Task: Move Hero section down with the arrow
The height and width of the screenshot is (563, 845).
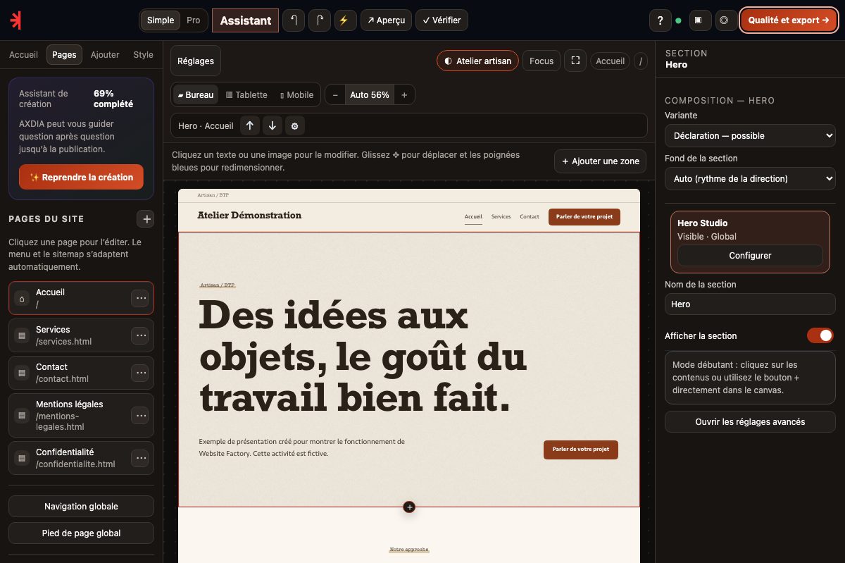Action: [x=273, y=125]
